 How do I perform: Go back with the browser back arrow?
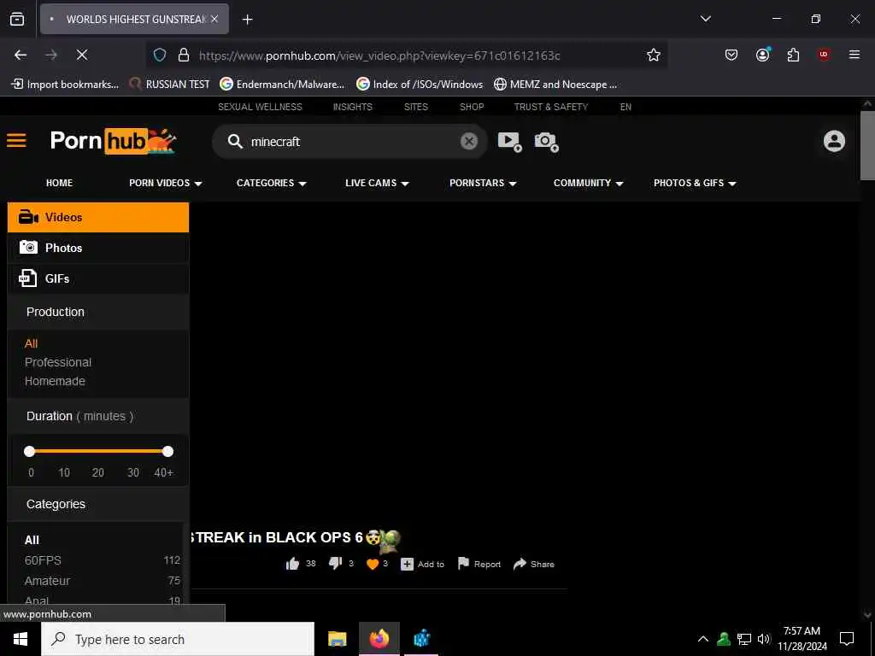pyautogui.click(x=21, y=55)
